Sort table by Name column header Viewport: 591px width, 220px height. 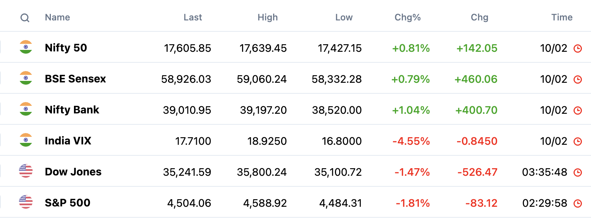tap(57, 17)
